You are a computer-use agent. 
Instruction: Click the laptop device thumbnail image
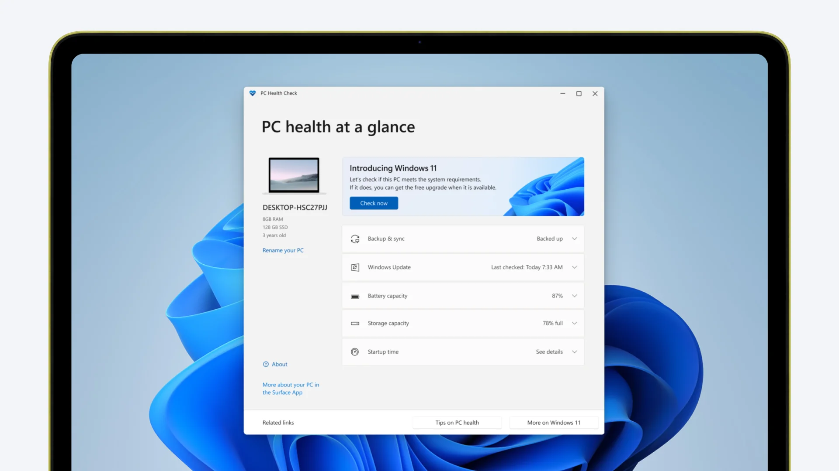294,175
